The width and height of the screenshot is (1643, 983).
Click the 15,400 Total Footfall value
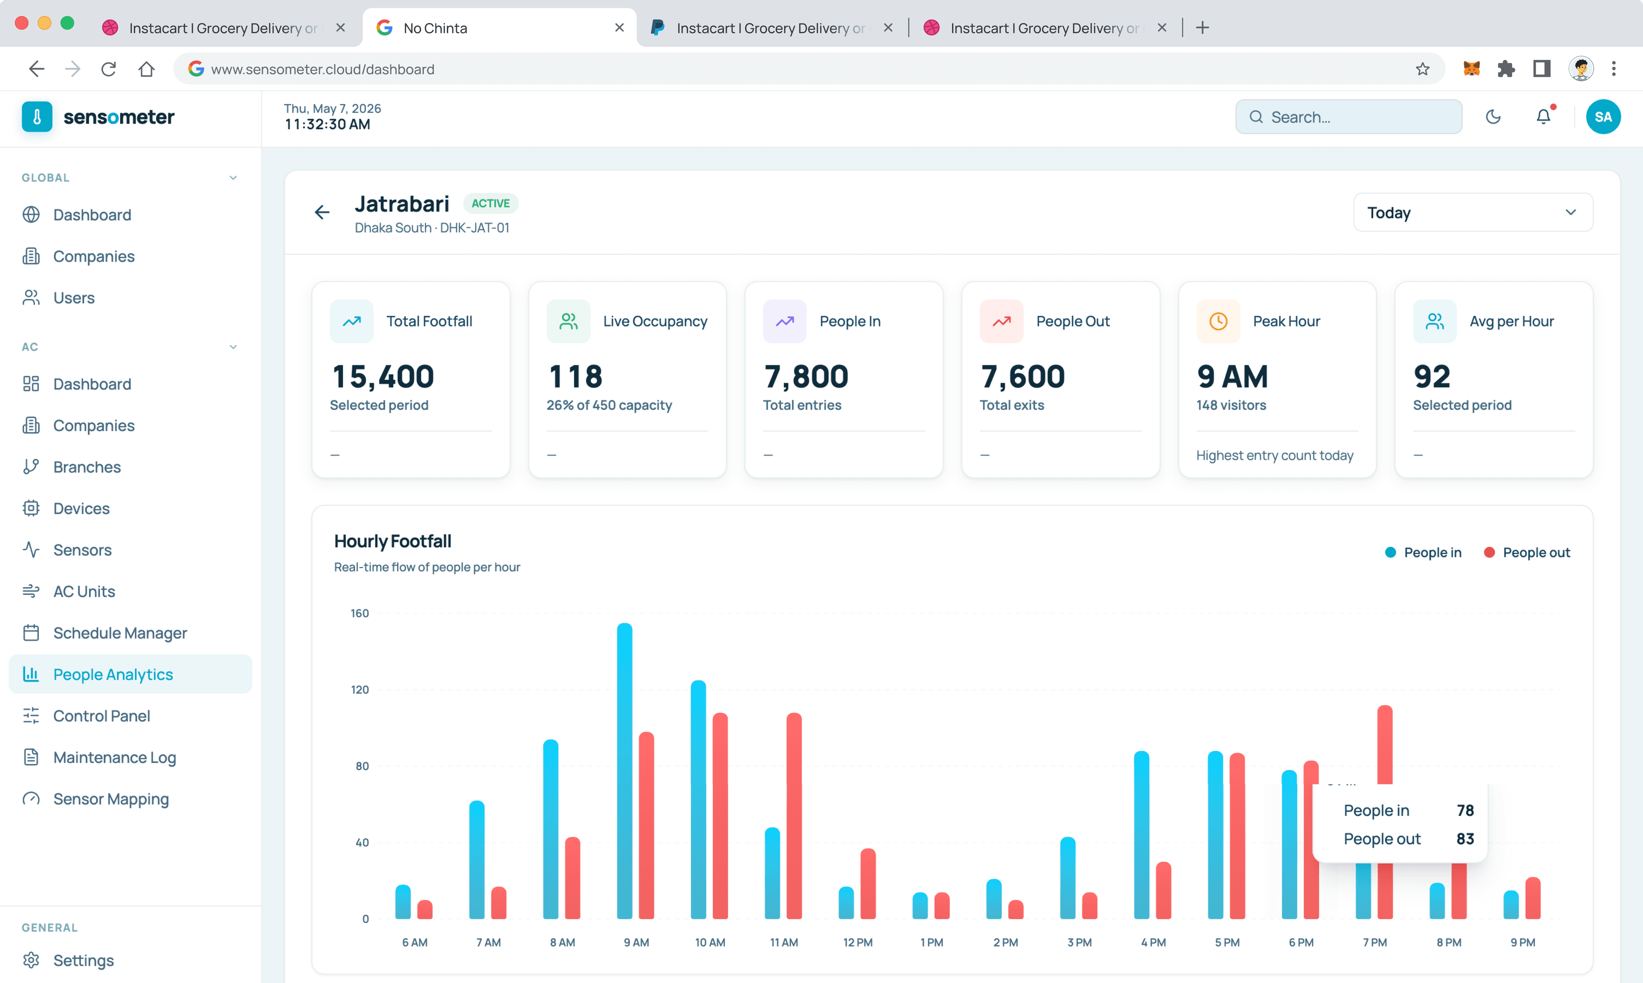click(383, 376)
